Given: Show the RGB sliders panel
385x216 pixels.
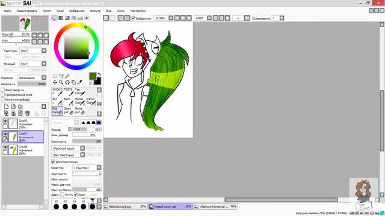Looking at the screenshot, I should (x=61, y=18).
